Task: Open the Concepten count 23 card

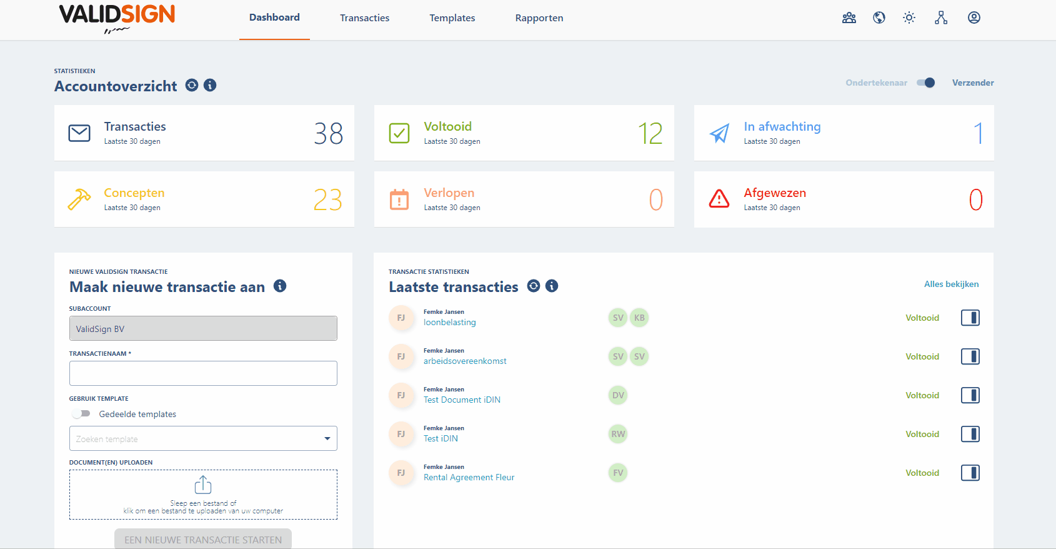Action: point(204,199)
